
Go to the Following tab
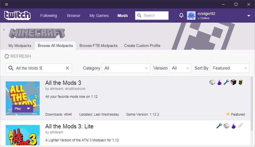49,16
